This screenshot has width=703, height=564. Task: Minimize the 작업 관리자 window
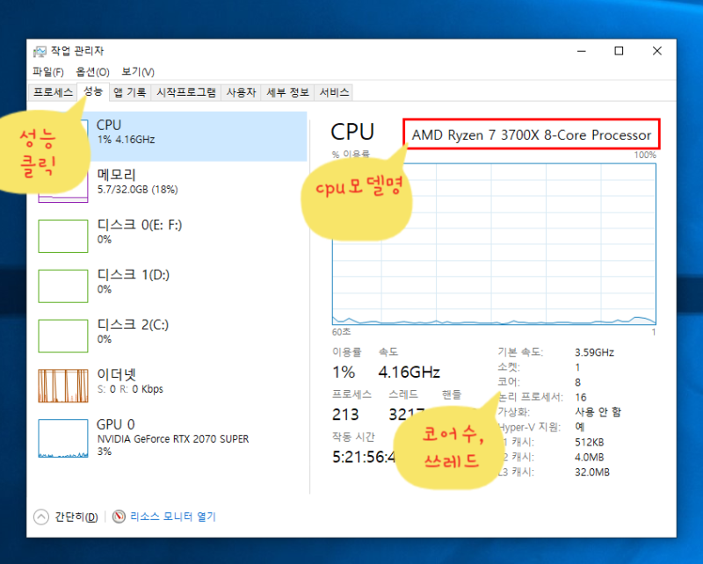click(x=582, y=51)
